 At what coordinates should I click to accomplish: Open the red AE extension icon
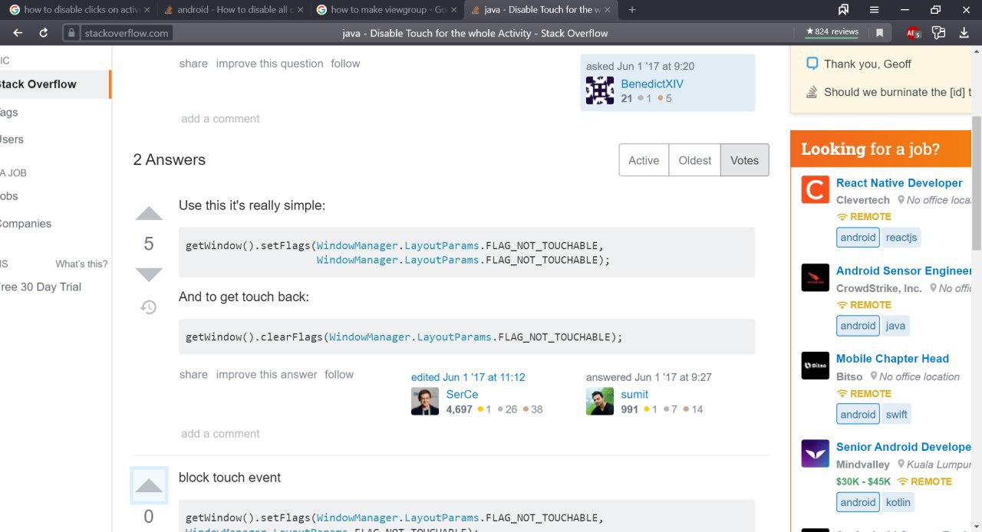pos(913,33)
